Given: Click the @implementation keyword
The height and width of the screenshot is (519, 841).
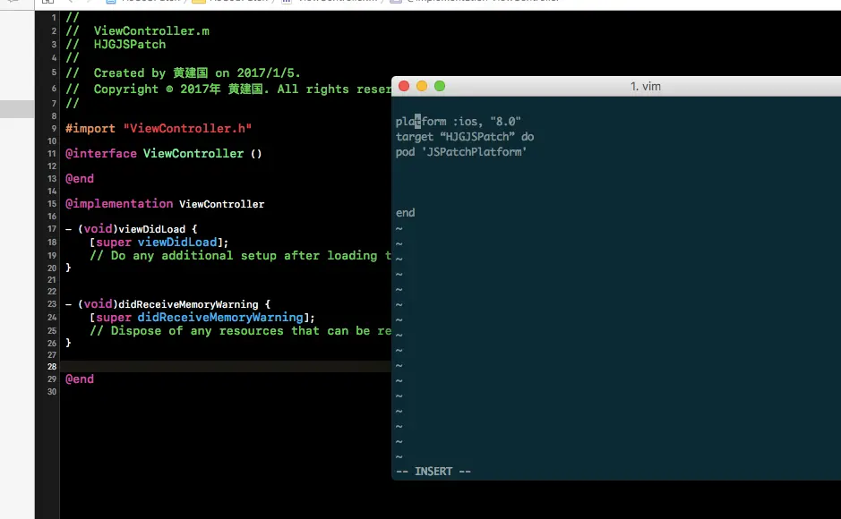Looking at the screenshot, I should (x=119, y=203).
